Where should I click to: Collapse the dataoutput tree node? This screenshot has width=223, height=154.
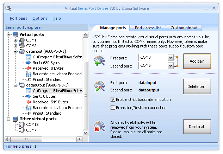[15, 85]
